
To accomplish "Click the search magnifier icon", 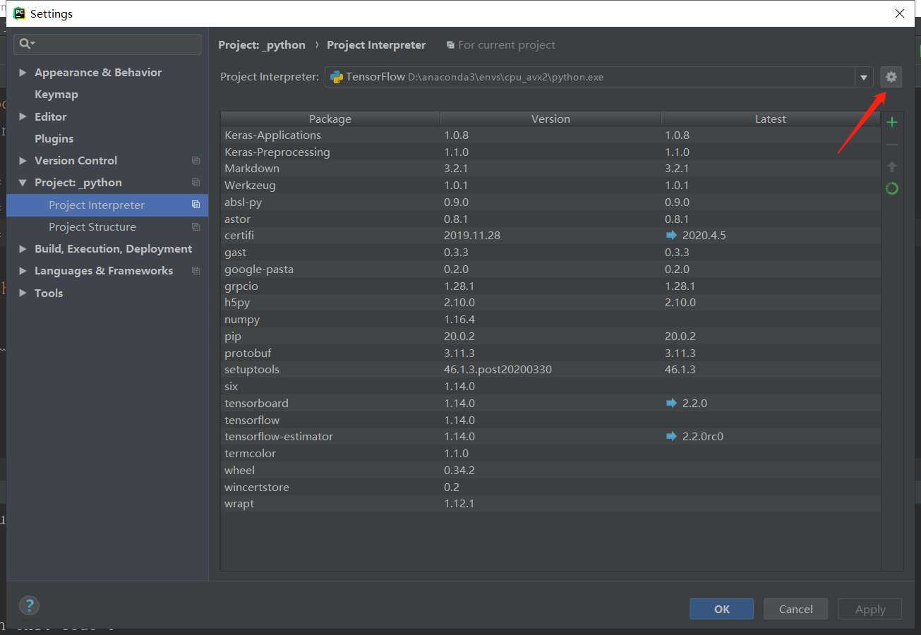I will 25,44.
